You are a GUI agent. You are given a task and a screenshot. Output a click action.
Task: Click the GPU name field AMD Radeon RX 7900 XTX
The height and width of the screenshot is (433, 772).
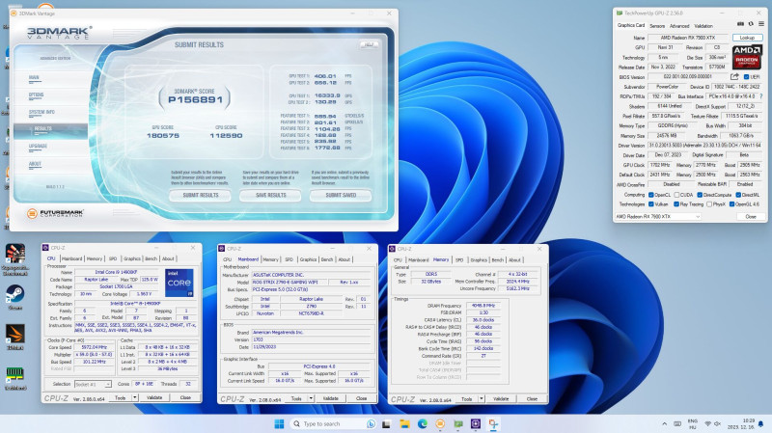pyautogui.click(x=688, y=38)
